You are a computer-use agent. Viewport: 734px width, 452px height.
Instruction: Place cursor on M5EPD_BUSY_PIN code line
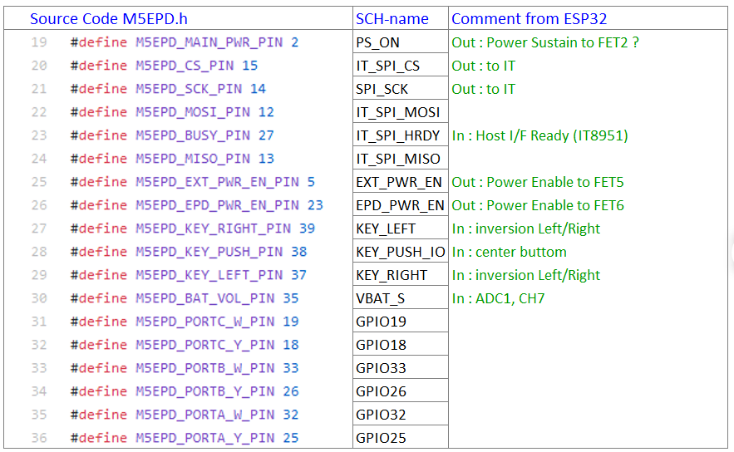coord(172,135)
